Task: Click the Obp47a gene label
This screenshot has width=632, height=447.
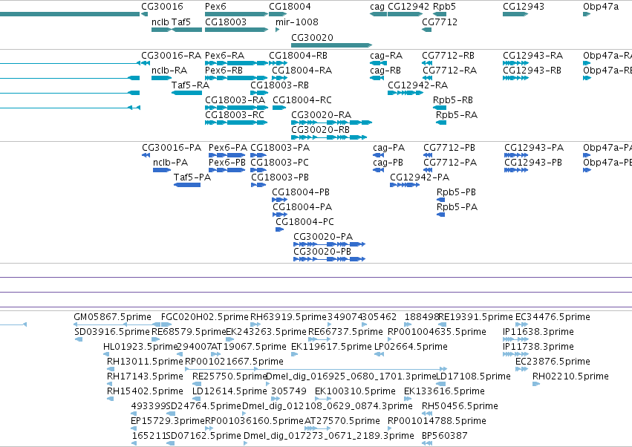Action: [601, 7]
